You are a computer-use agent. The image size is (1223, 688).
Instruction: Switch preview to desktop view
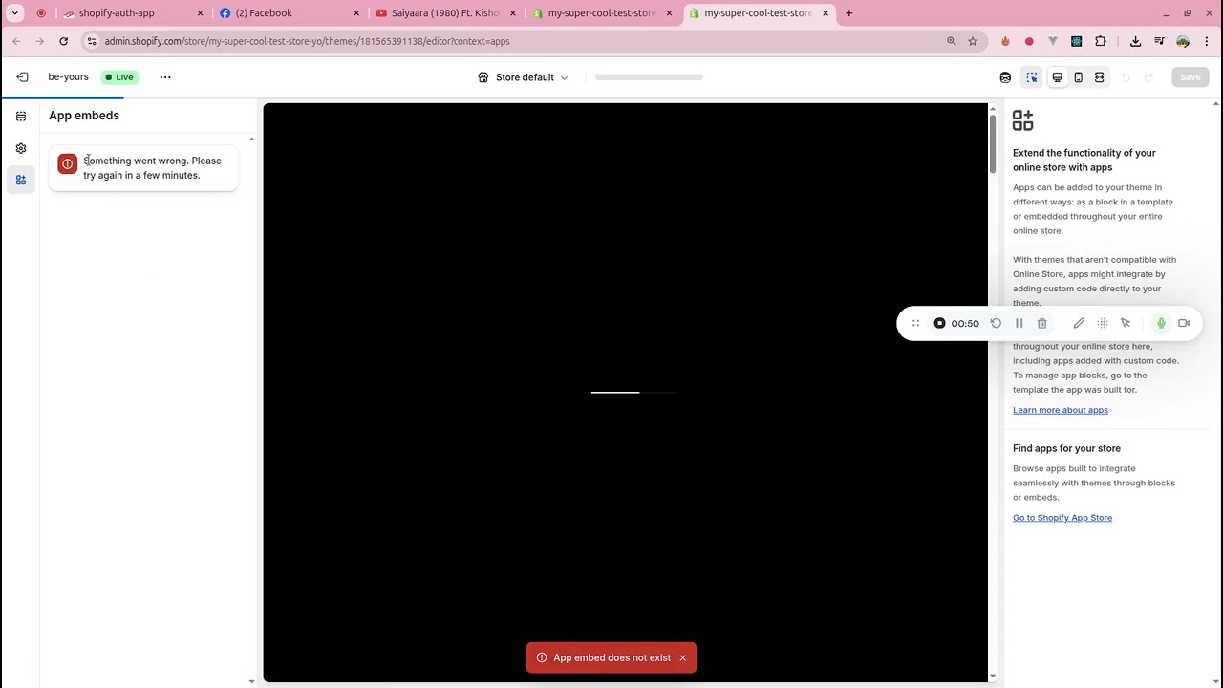pyautogui.click(x=1058, y=77)
